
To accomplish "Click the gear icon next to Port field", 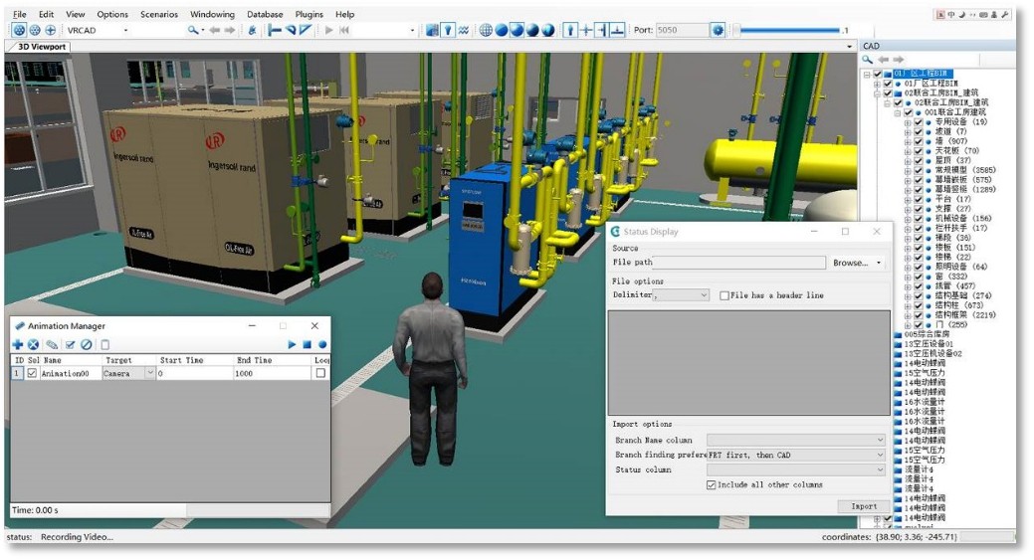I will pyautogui.click(x=718, y=30).
